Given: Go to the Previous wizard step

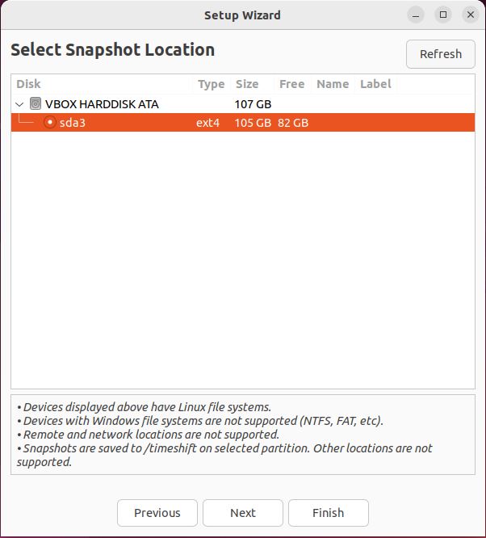Looking at the screenshot, I should pyautogui.click(x=157, y=513).
